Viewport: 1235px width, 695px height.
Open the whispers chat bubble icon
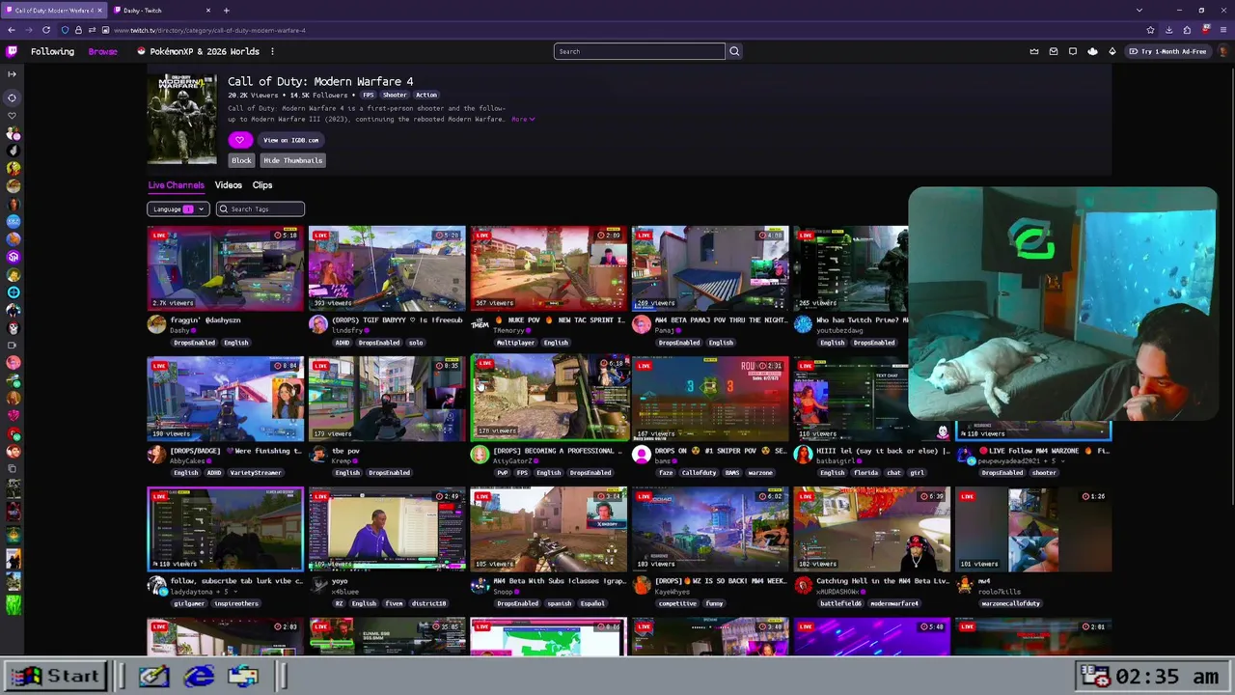(1073, 51)
